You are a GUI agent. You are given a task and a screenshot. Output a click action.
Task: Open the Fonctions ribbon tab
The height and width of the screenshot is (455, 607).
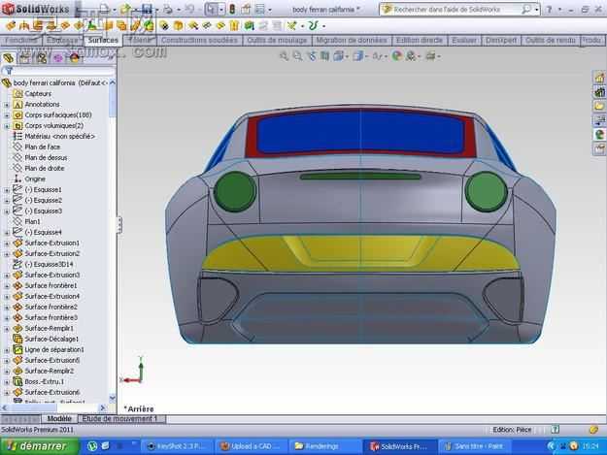pyautogui.click(x=21, y=40)
